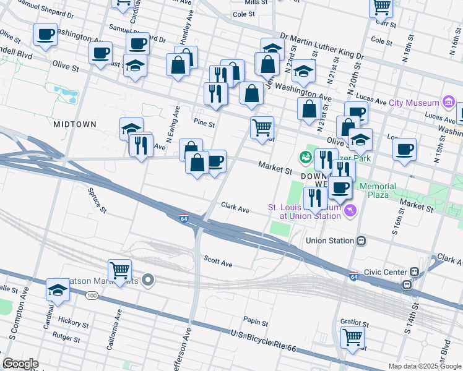Click the MIDTOWN neighborhood label

click(x=75, y=124)
